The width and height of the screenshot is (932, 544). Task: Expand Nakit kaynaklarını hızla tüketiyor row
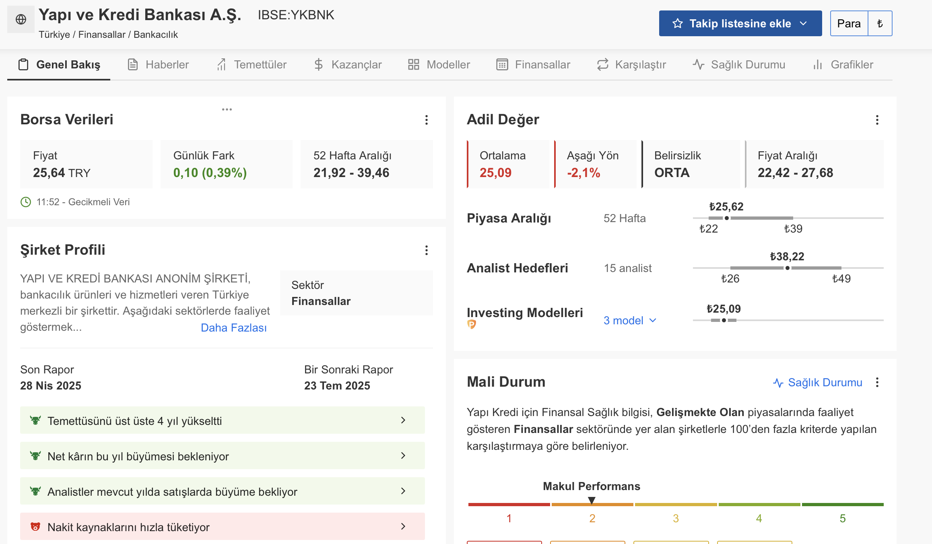pos(223,526)
